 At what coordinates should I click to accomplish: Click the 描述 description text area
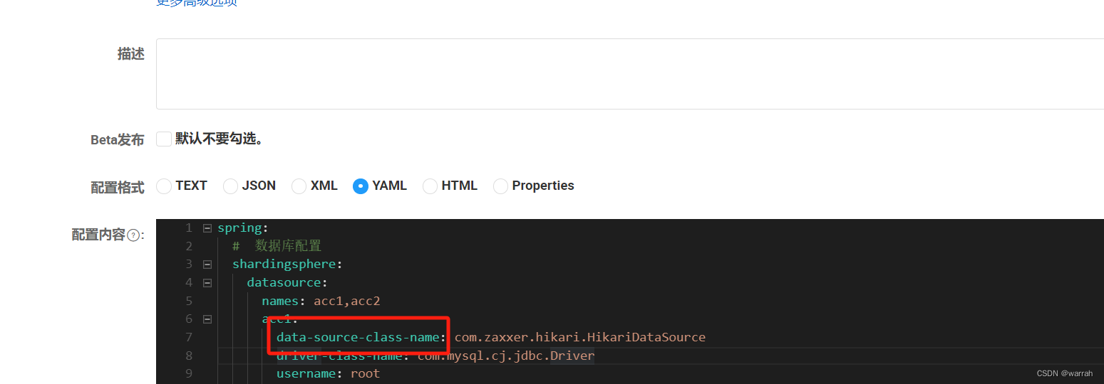point(630,74)
